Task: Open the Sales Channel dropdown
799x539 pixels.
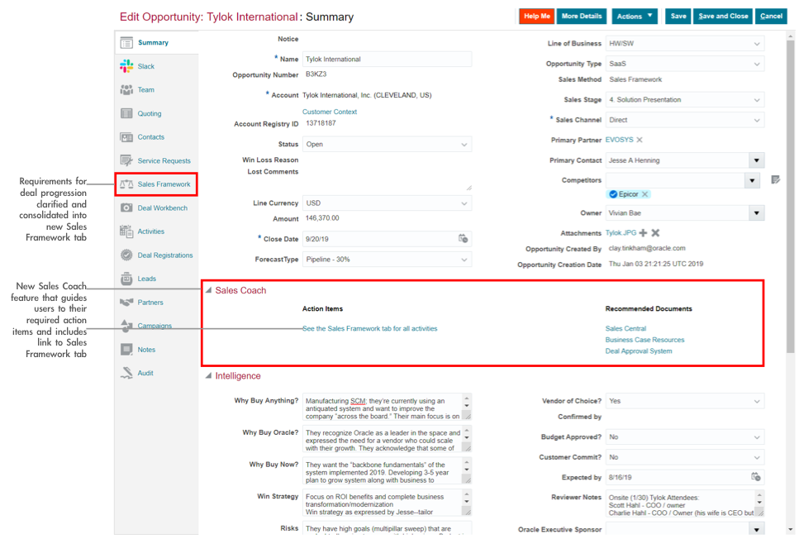Action: click(757, 121)
